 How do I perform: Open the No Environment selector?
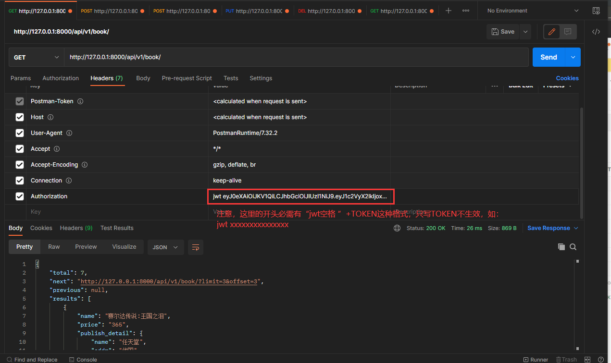tap(533, 11)
